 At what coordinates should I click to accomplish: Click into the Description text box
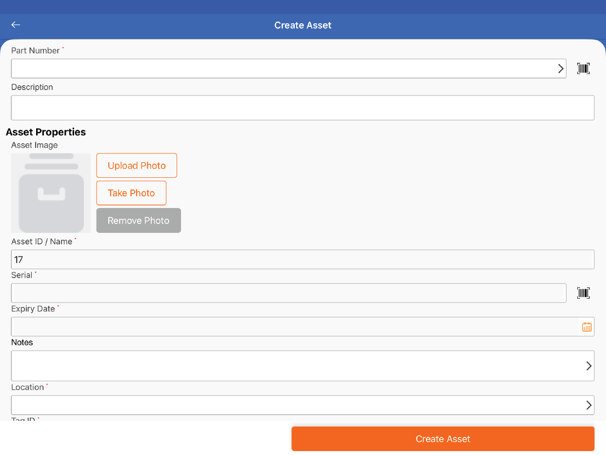(x=303, y=108)
